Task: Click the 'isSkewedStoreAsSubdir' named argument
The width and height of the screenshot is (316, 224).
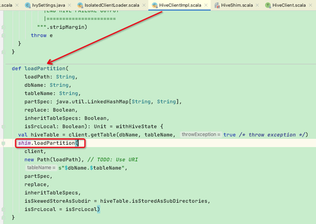Action: pos(58,201)
